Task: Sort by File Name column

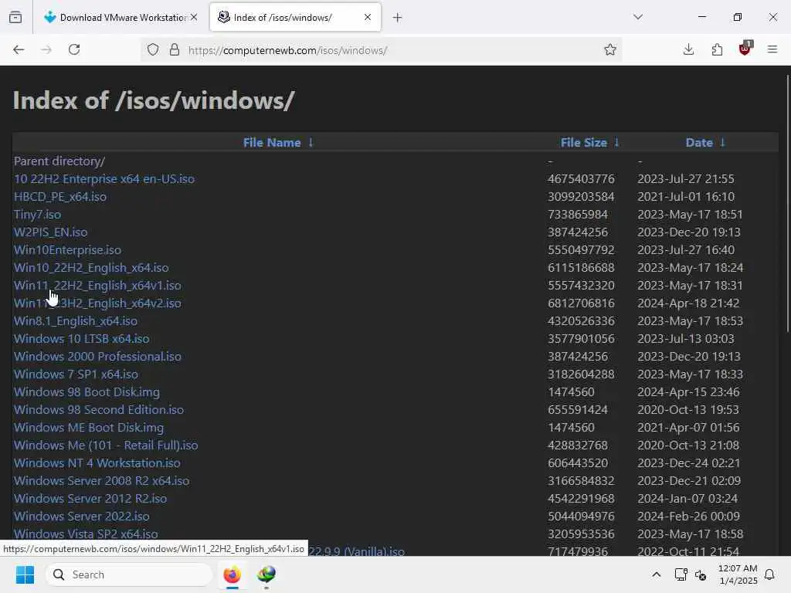Action: [x=272, y=143]
